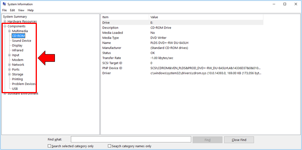Screen dimensions: 302x150
Task: Expand the Network category
Action: click(9, 65)
